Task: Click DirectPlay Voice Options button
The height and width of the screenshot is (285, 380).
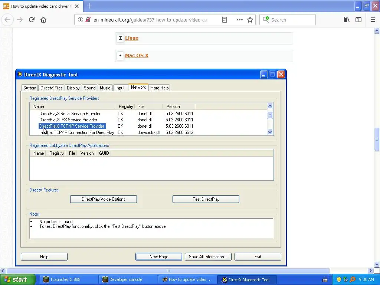Action: click(x=104, y=199)
